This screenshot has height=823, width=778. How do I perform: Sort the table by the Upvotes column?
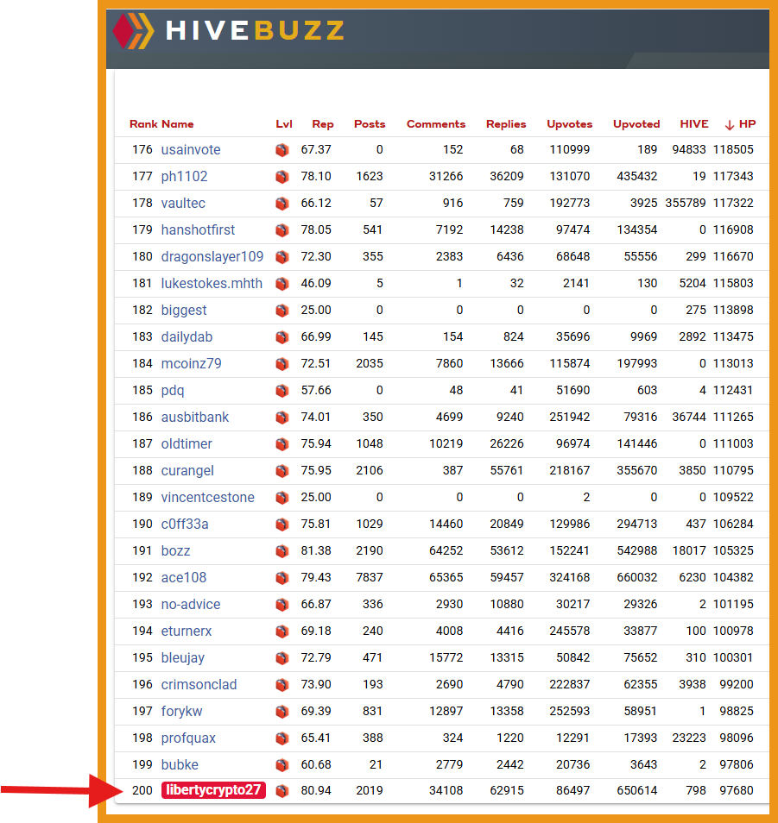coord(569,124)
